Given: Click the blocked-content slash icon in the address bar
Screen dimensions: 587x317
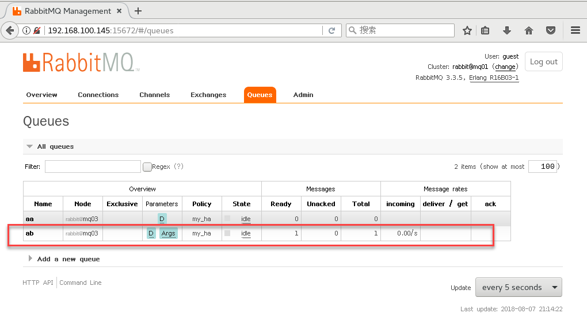Looking at the screenshot, I should click(37, 30).
